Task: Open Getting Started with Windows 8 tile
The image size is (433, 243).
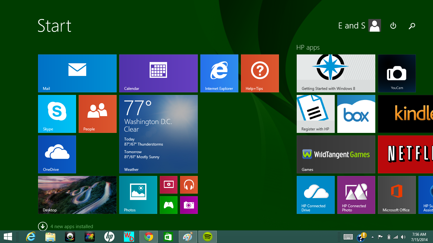Action: (x=336, y=73)
